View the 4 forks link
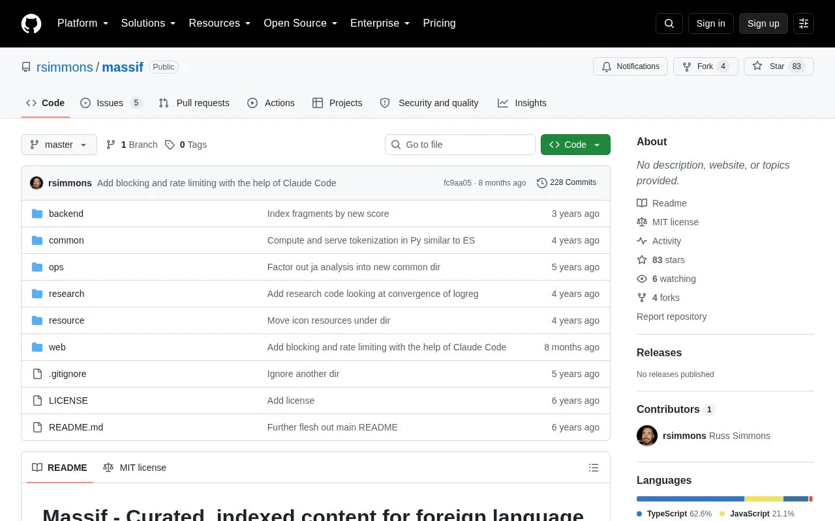Viewport: 835px width, 521px height. (x=658, y=298)
